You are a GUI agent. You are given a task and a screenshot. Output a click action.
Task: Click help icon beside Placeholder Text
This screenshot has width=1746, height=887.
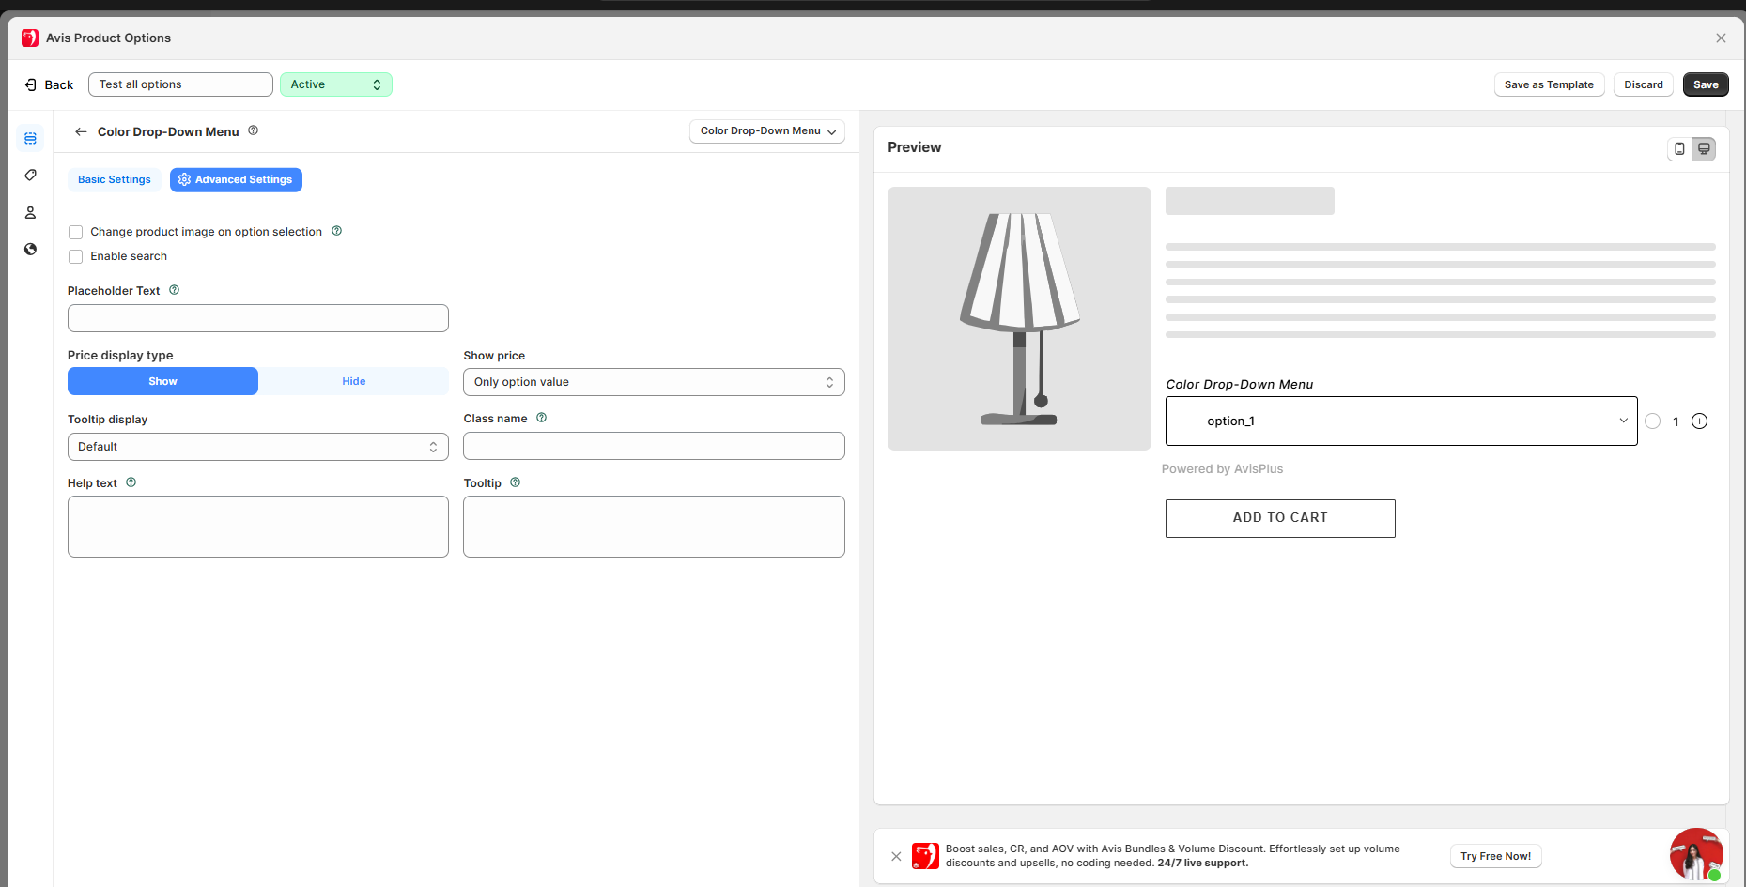tap(174, 290)
